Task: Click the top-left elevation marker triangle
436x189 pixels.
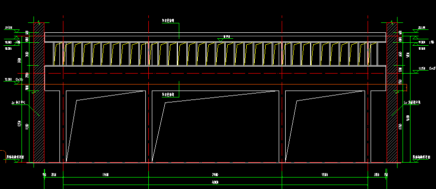Action: click(16, 31)
